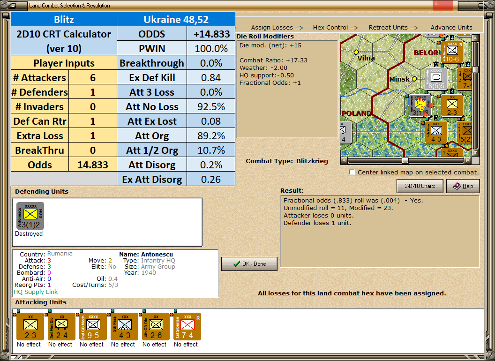
Task: Click the Weather: -2.00 modifier line
Action: click(263, 68)
